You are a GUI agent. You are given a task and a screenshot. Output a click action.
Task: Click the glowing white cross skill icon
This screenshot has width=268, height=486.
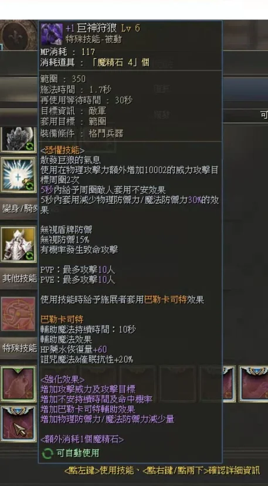point(18,175)
